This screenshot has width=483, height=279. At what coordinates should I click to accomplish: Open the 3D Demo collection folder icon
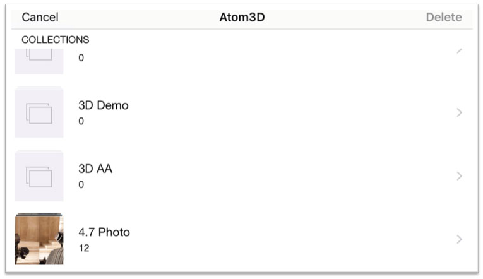pyautogui.click(x=39, y=112)
